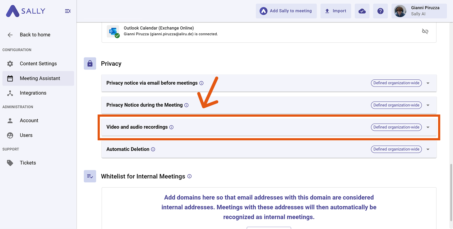Disconnect Outlook Calendar using the unlink icon

click(x=425, y=31)
